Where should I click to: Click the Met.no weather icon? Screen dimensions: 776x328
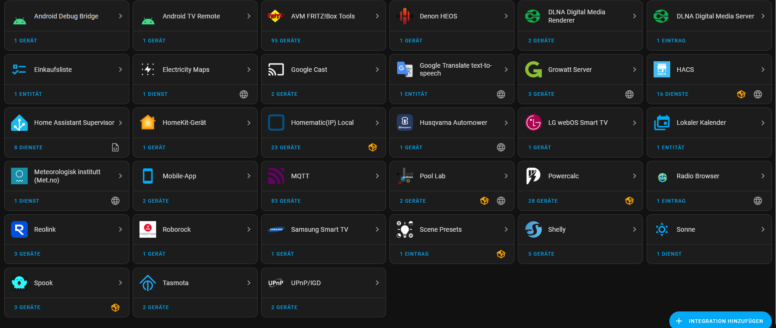[x=19, y=176]
